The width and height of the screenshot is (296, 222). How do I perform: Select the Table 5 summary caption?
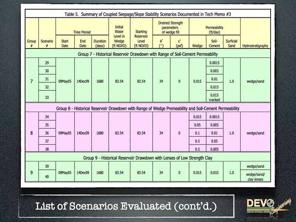tap(148, 14)
